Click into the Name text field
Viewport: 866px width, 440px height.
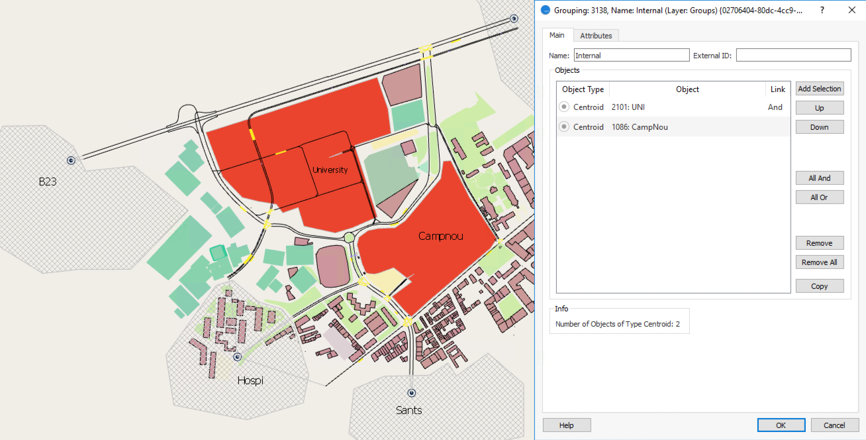click(x=631, y=56)
